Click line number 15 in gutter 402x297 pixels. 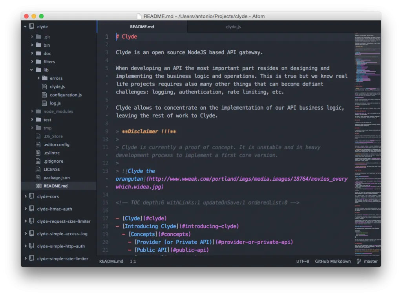click(105, 203)
